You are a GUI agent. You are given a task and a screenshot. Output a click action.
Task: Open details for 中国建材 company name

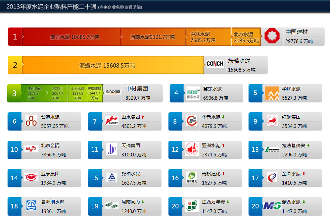pos(296,32)
